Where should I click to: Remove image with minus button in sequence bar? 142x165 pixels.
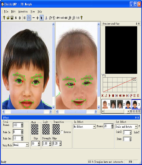(x=134, y=111)
